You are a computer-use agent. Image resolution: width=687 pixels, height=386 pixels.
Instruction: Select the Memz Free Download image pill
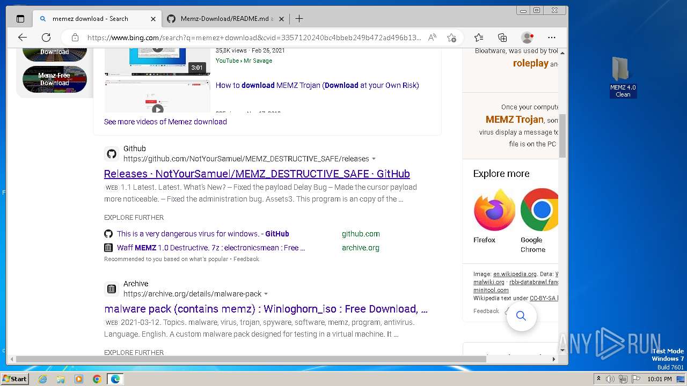coord(55,79)
